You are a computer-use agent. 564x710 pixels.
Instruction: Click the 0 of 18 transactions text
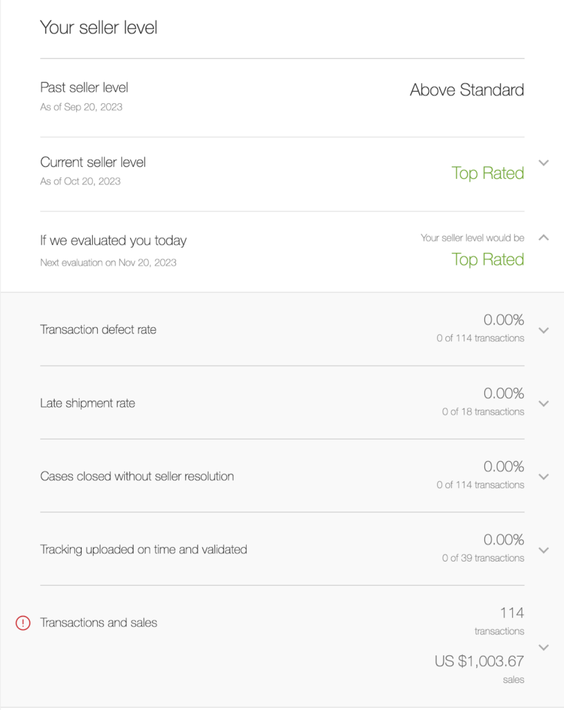(x=483, y=412)
